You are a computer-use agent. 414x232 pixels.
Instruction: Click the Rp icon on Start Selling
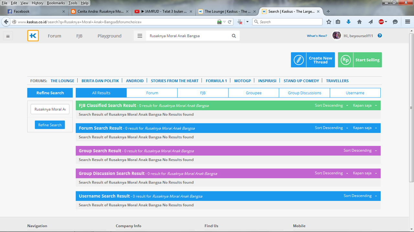(346, 60)
